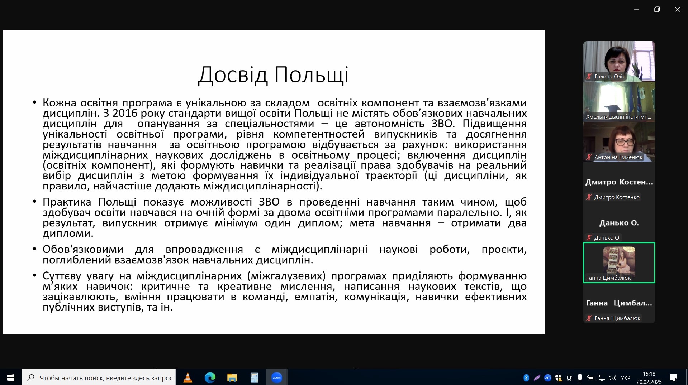Open the Windows Start menu

(11, 377)
